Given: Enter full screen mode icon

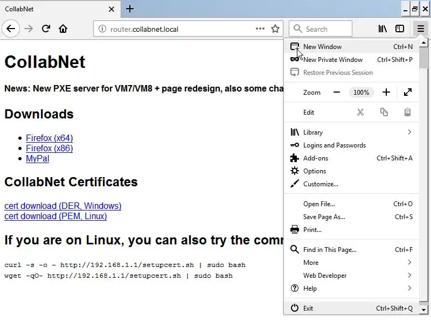Looking at the screenshot, I should pyautogui.click(x=408, y=92).
